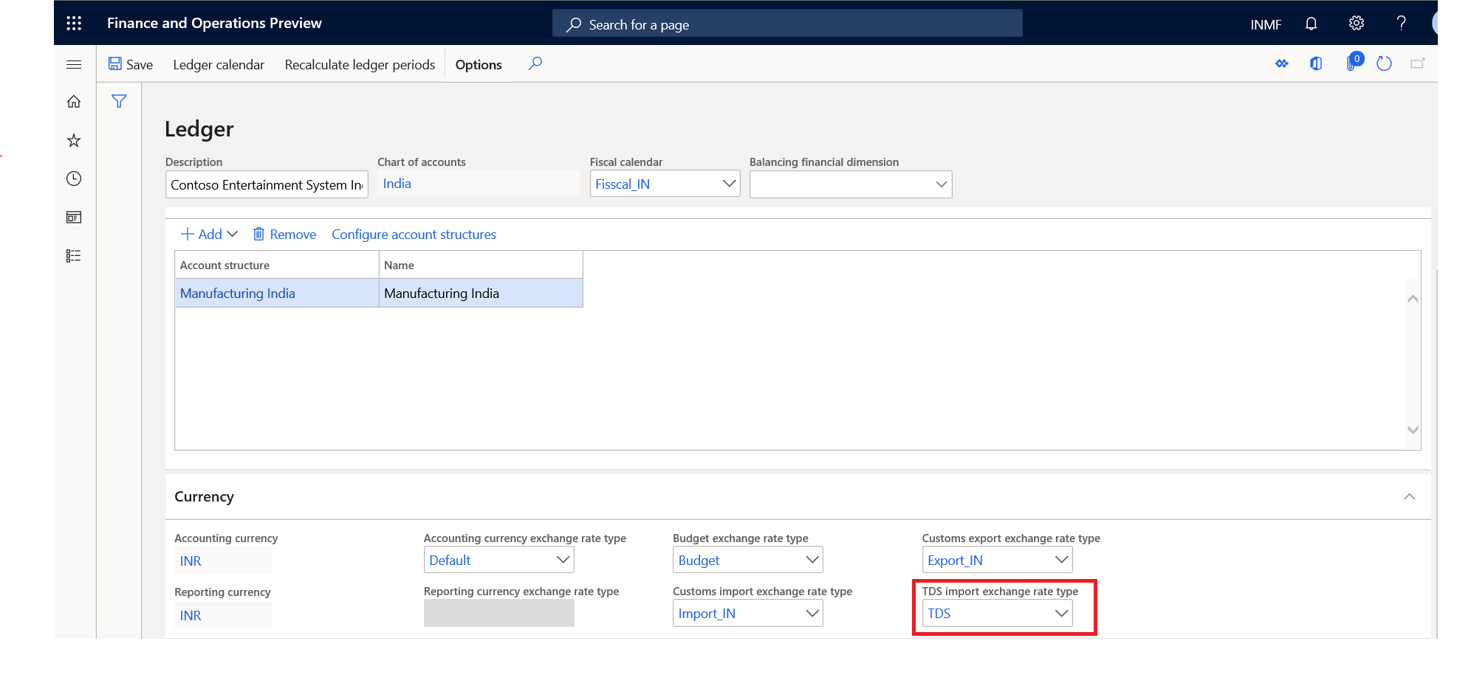Click the filter funnel icon
Screen dimensions: 1474x683
click(x=119, y=101)
